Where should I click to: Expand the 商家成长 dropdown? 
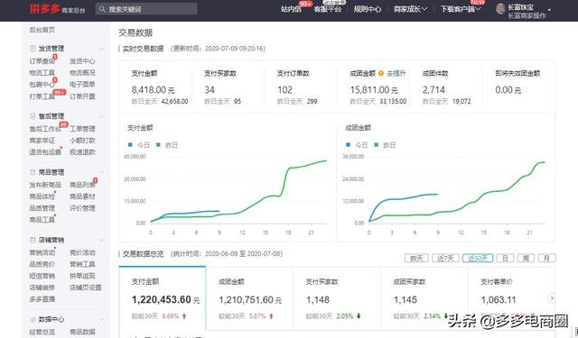[410, 9]
